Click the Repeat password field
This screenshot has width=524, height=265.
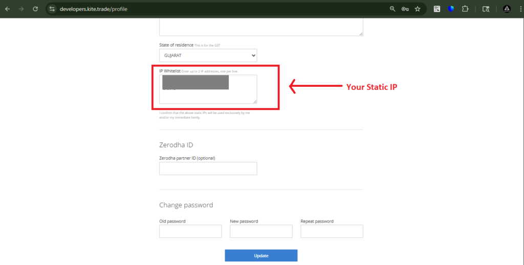point(332,231)
